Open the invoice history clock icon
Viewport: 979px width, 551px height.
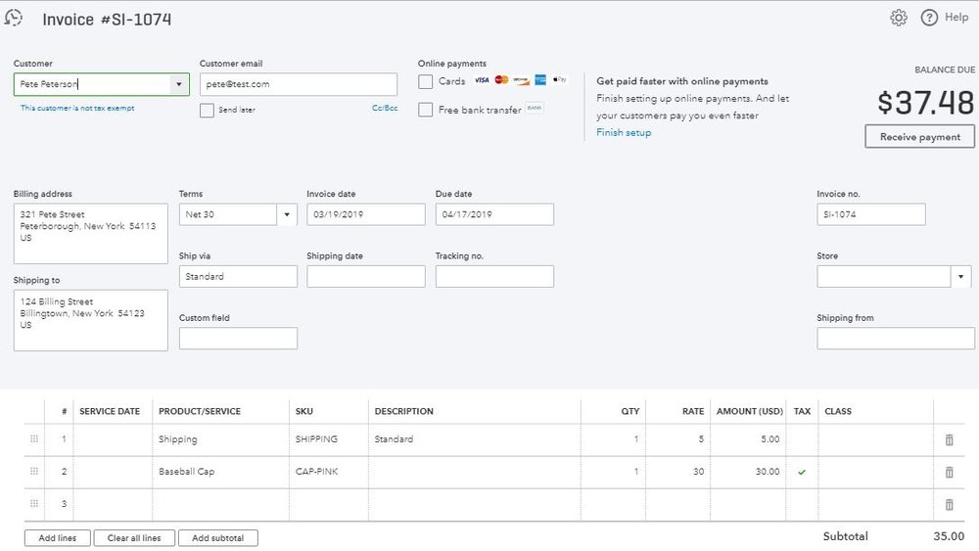coord(15,18)
